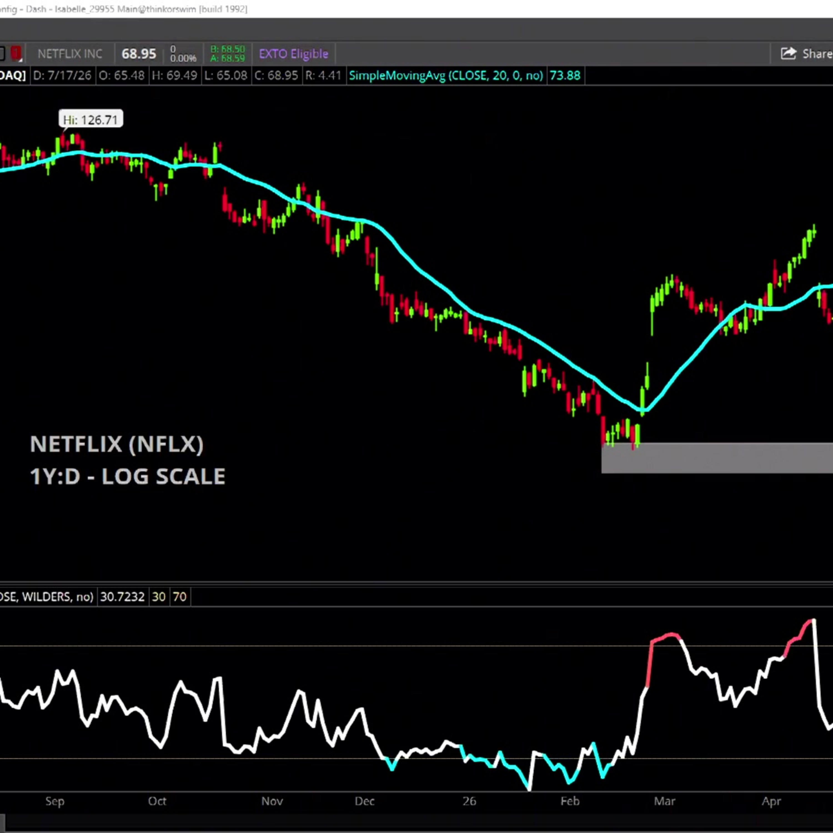
Task: Click the Sep label on the time axis
Action: click(x=55, y=802)
